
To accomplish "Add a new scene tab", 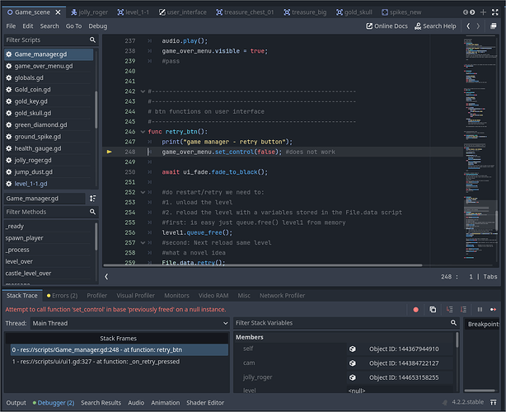I will 483,12.
